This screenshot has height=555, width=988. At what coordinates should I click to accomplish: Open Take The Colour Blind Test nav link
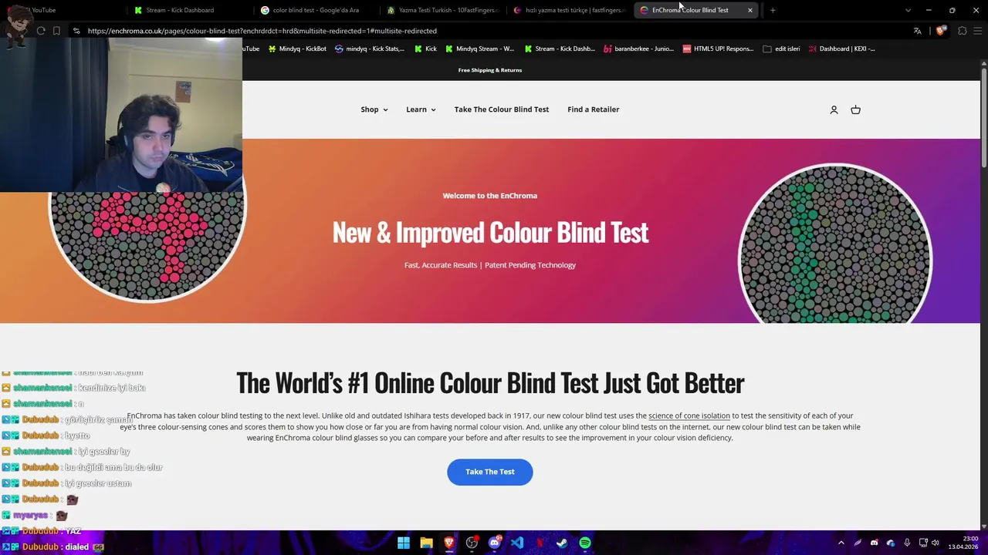(502, 109)
